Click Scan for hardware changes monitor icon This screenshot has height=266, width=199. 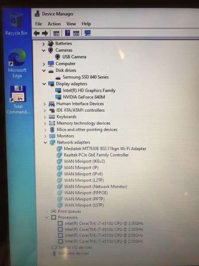click(88, 33)
